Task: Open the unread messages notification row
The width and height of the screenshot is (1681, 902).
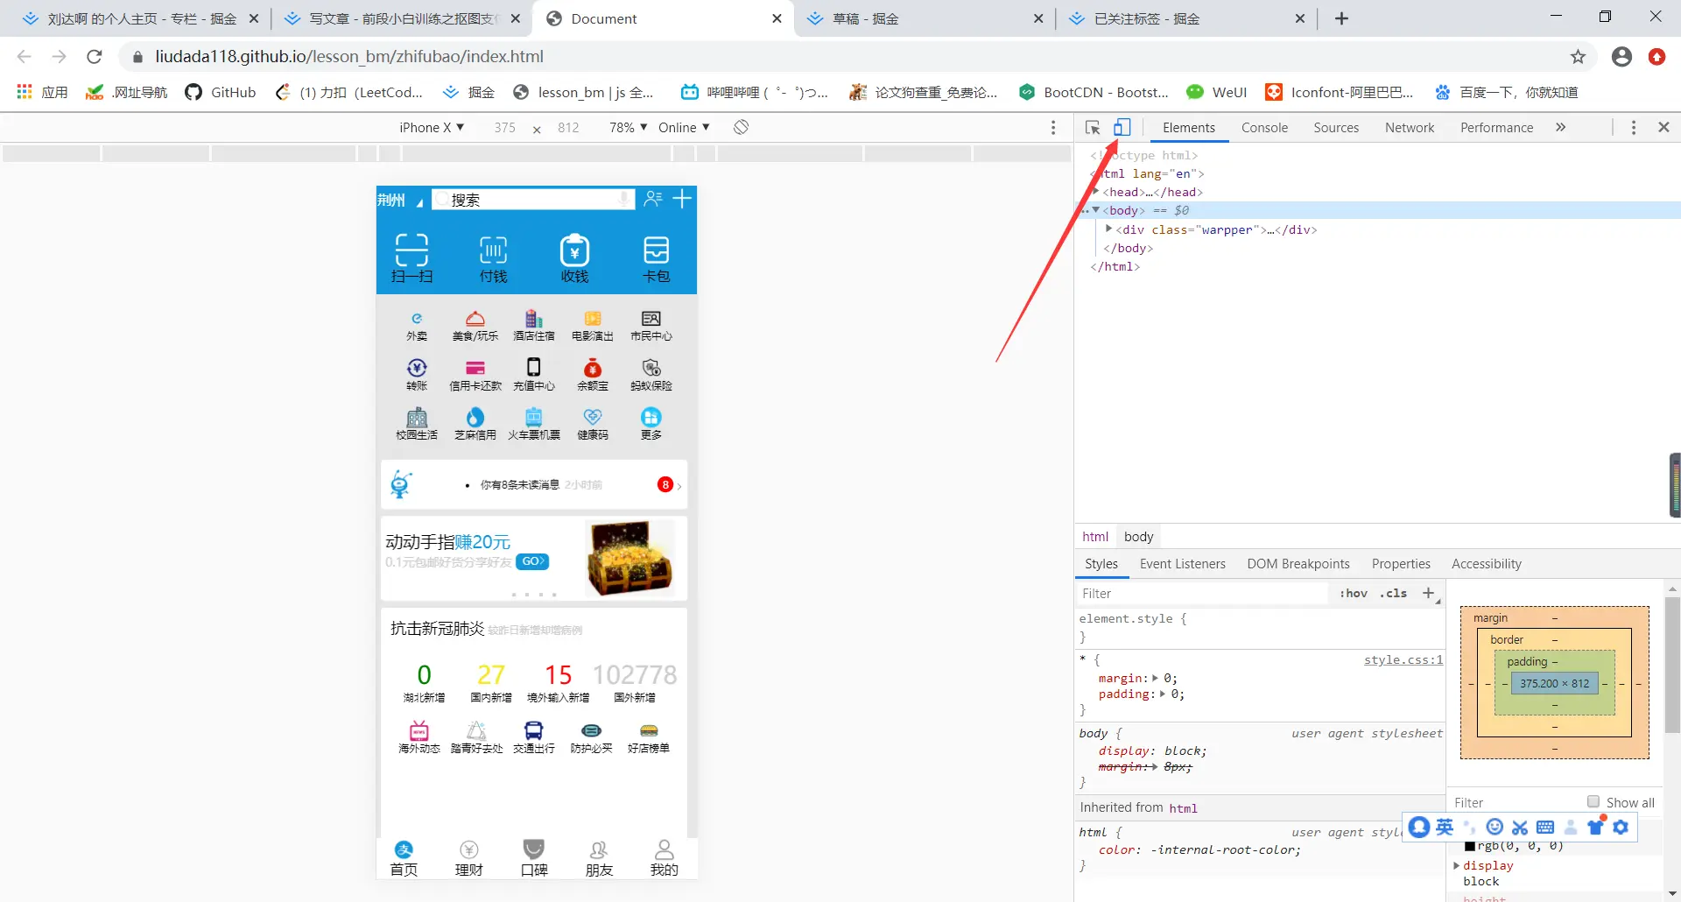Action: [534, 484]
